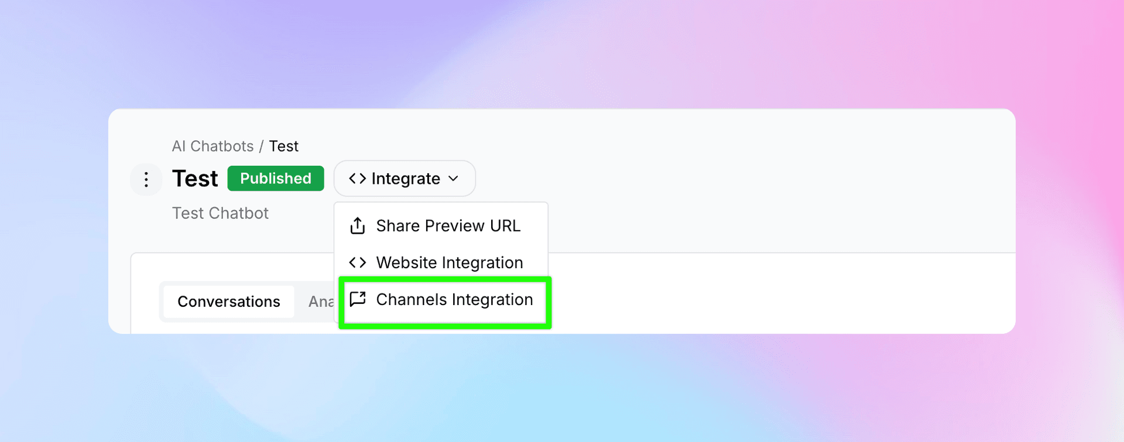1124x442 pixels.
Task: Switch to the Conversations tab
Action: click(228, 301)
